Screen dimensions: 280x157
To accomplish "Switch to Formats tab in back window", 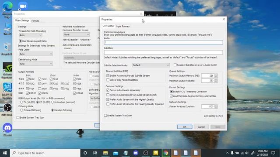I will point(35,21).
